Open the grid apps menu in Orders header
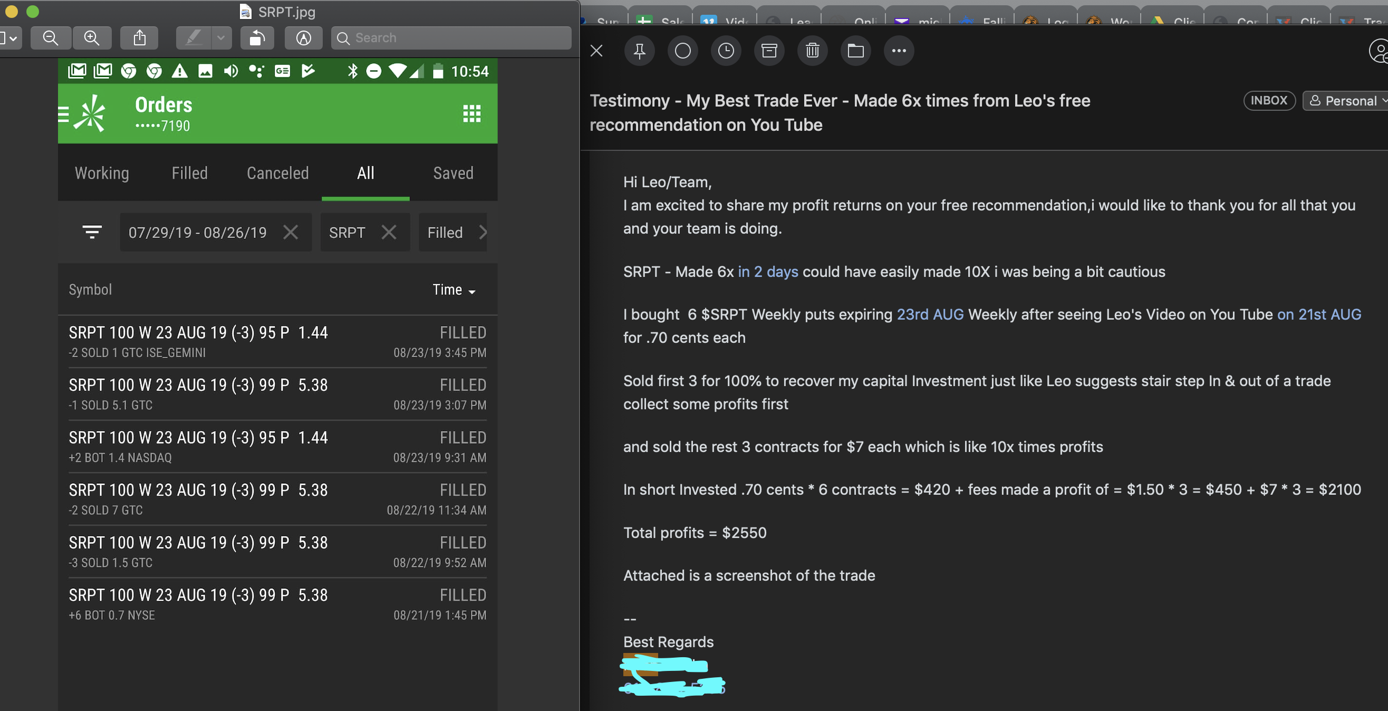This screenshot has width=1388, height=711. tap(471, 113)
